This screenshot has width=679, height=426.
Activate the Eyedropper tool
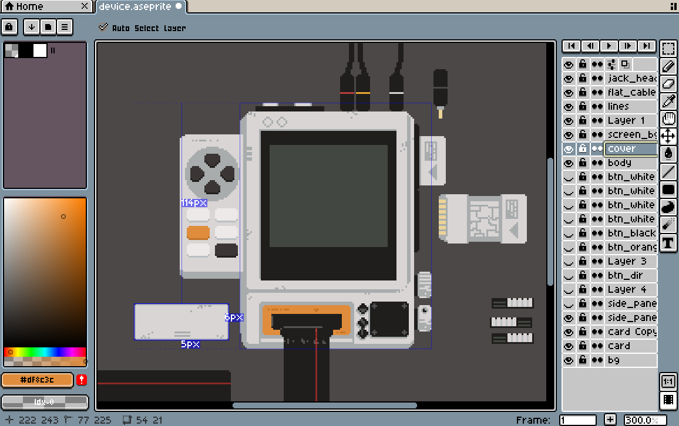point(668,101)
